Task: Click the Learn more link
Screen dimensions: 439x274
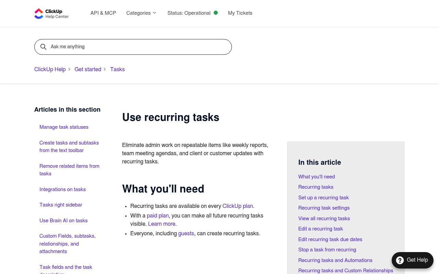Action: [x=162, y=224]
